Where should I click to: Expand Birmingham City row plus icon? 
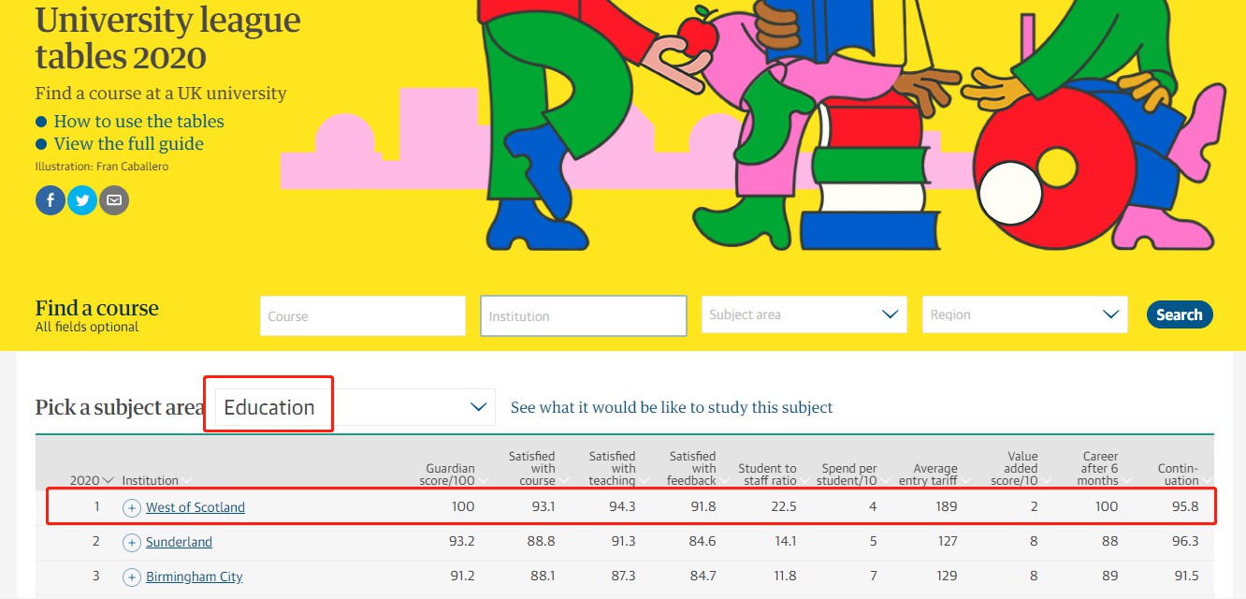point(132,577)
